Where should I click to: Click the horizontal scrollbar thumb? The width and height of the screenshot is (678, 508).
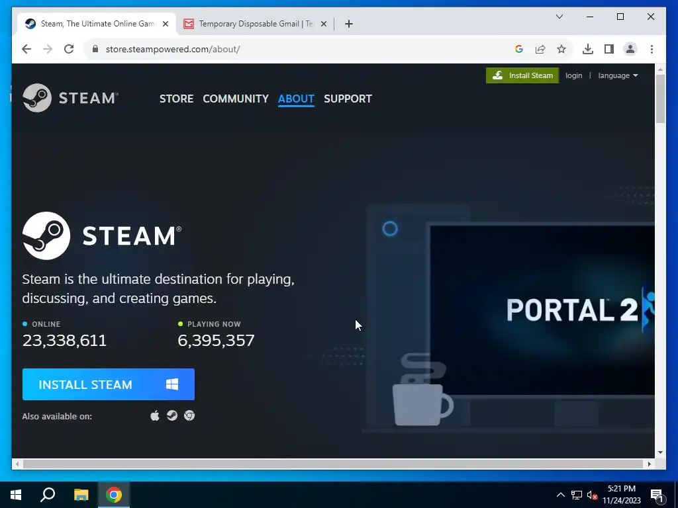click(333, 464)
